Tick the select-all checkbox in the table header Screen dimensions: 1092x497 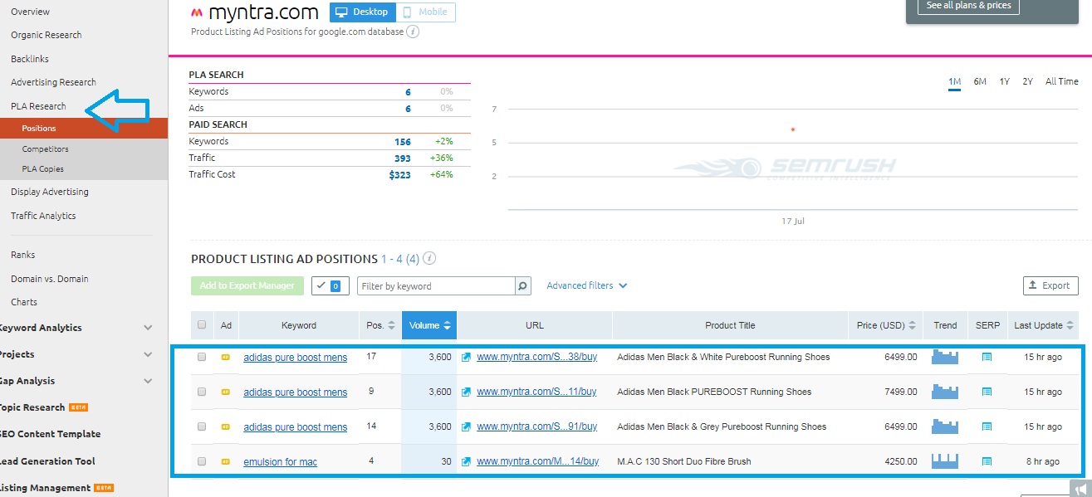[202, 325]
